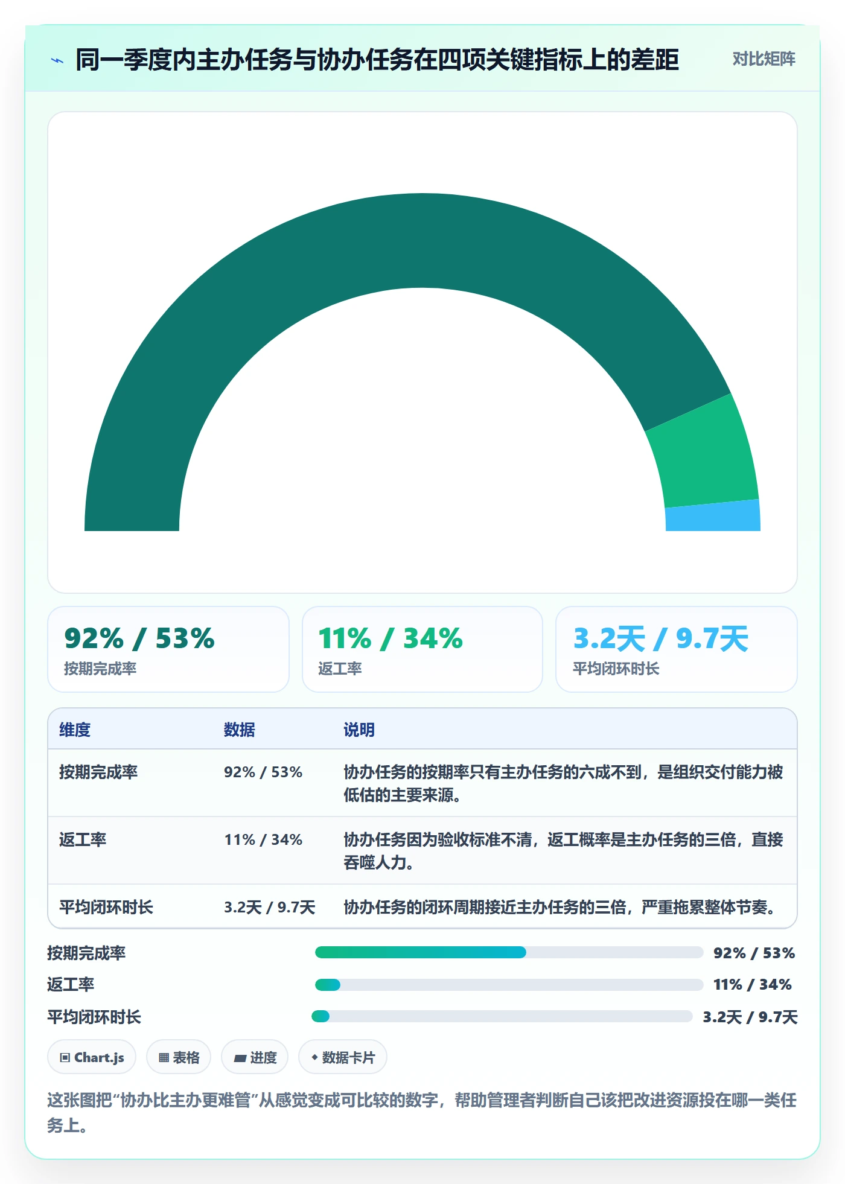Open the 3.2天 / 9.7天 stat card
The width and height of the screenshot is (845, 1184).
tap(677, 649)
